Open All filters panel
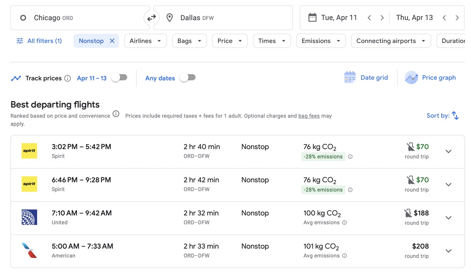Image resolution: width=471 pixels, height=273 pixels. click(x=39, y=41)
